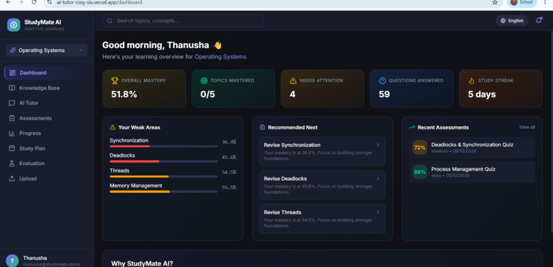Open Upload menu item

(x=47, y=179)
